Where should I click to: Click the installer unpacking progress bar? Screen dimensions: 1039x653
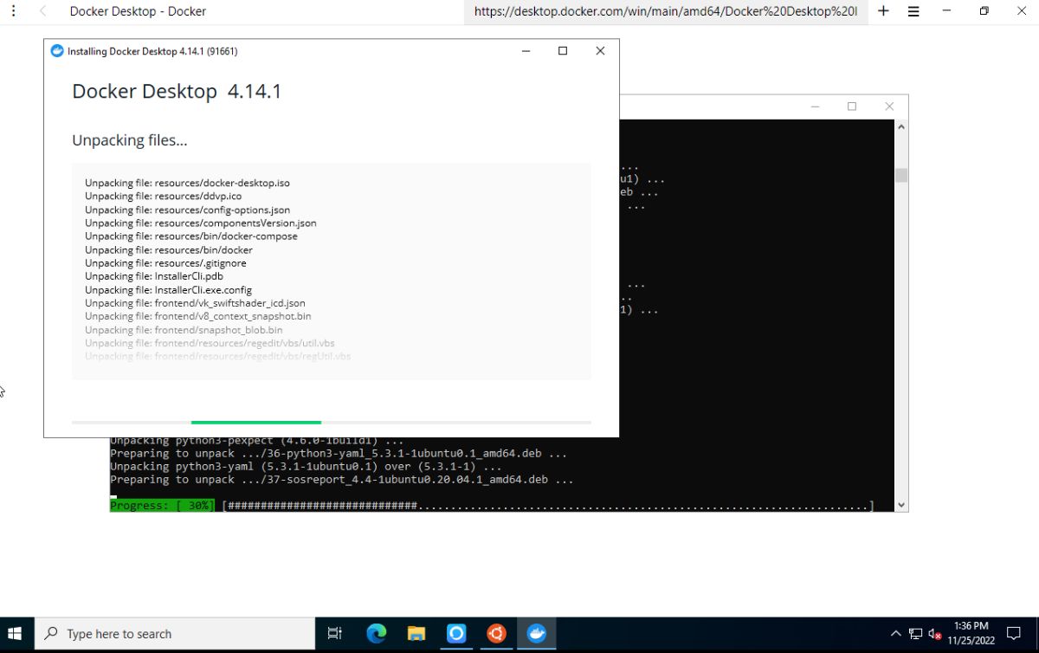pyautogui.click(x=332, y=422)
